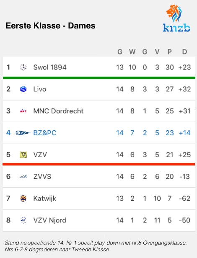Click the D goal difference column header
This screenshot has height=258, width=197.
[x=184, y=52]
